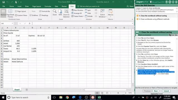Viewport: 178px width, 100px height.
Task: Click Share in the ribbon
Action: point(130,6)
